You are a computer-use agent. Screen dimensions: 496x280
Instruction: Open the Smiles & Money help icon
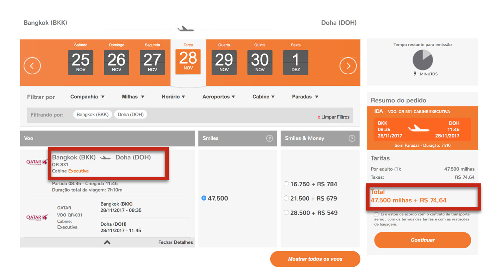coord(352,139)
